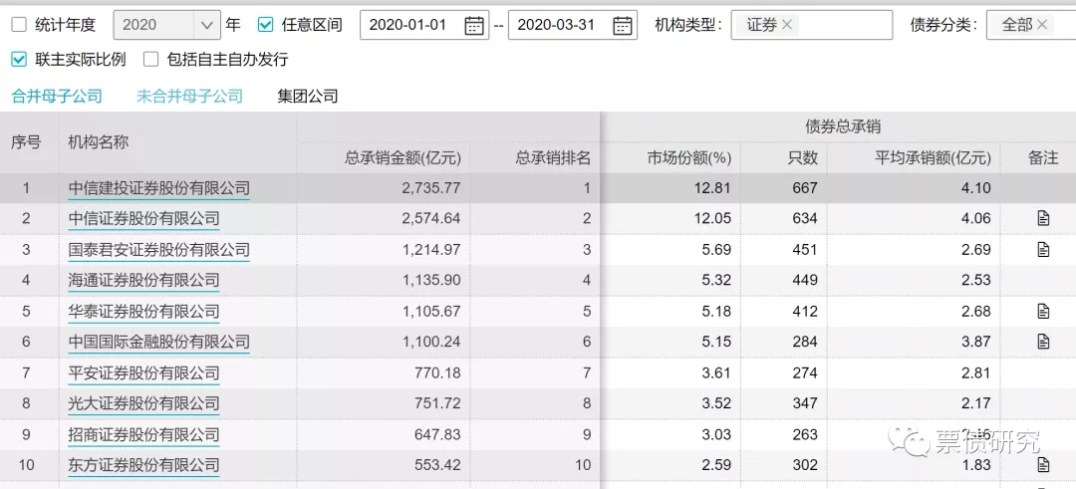Toggle the 联主实际比例 checkbox
Screen dimensions: 1076x489
(x=19, y=60)
